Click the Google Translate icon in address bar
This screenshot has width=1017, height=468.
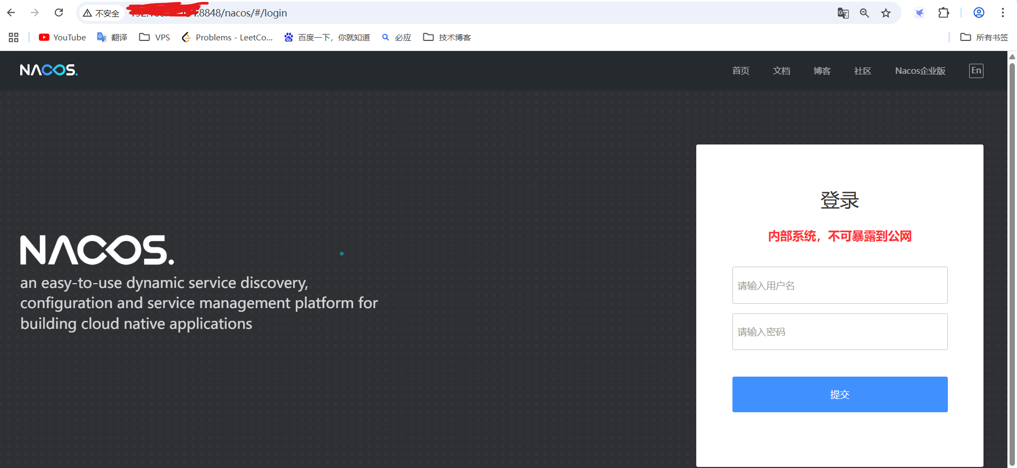843,13
